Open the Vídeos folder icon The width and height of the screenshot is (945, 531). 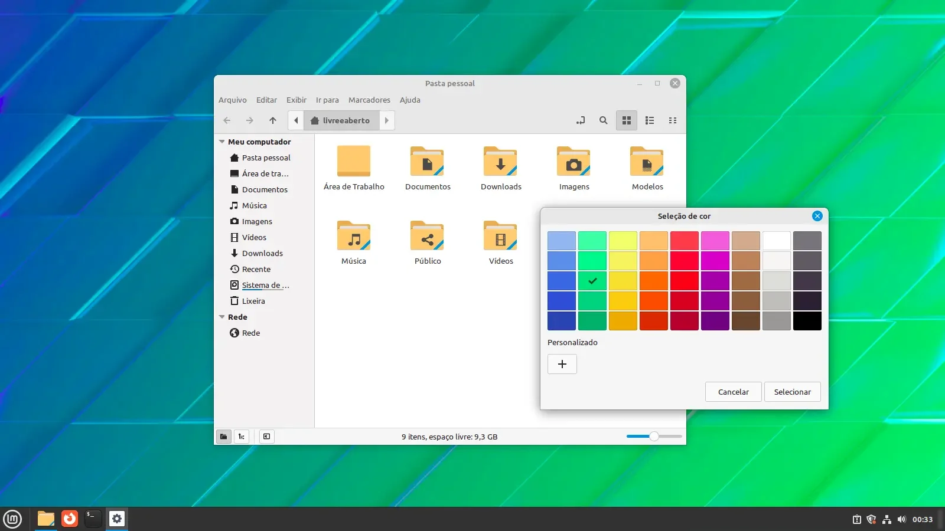pos(501,235)
